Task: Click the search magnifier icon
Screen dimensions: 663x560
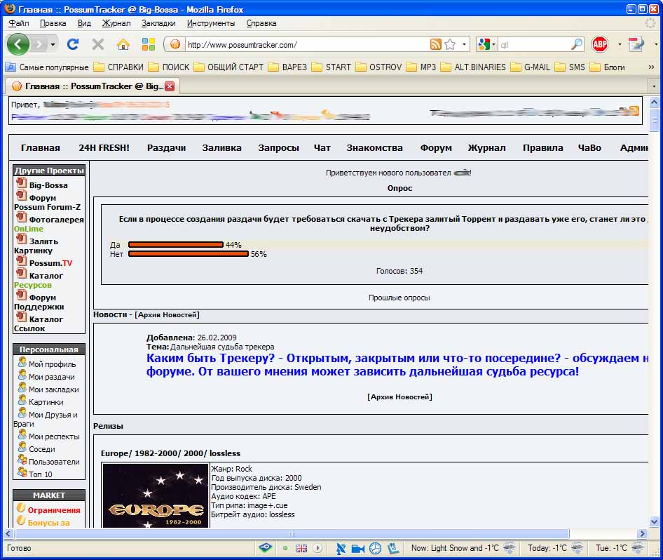Action: point(576,44)
